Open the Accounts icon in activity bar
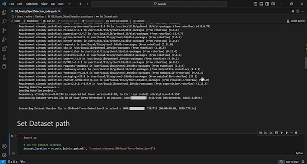307x164 pixels. tap(4, 146)
